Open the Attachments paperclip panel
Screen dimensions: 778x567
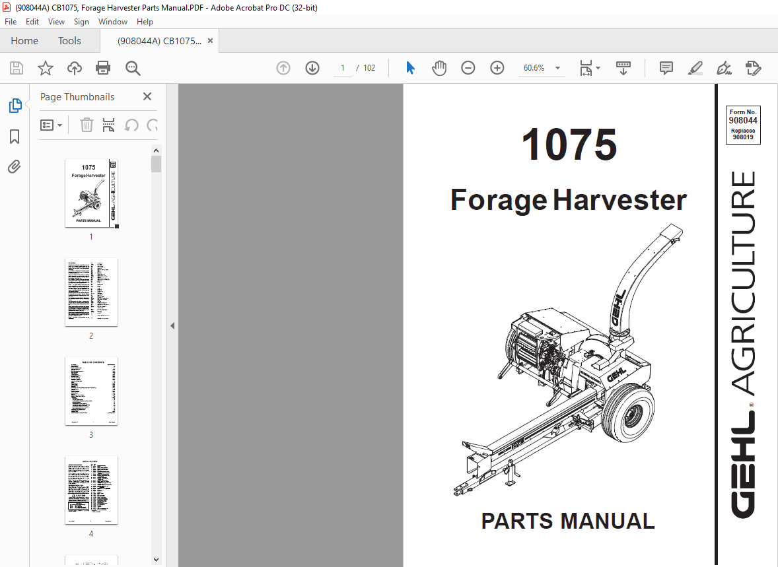[15, 167]
